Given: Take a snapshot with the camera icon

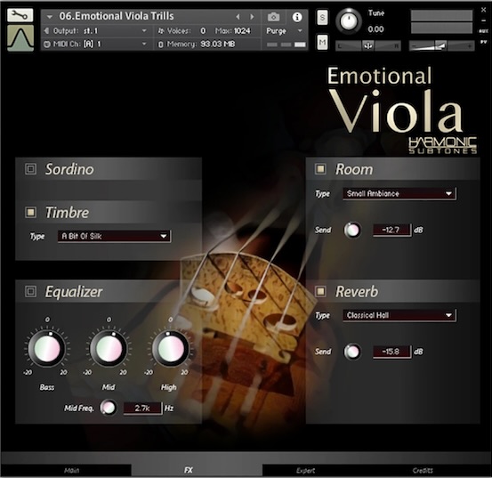Looking at the screenshot, I should [x=273, y=17].
